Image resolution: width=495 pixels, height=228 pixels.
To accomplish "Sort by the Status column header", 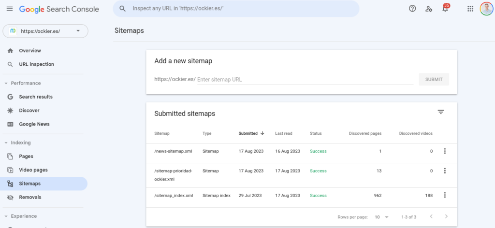I will 316,133.
